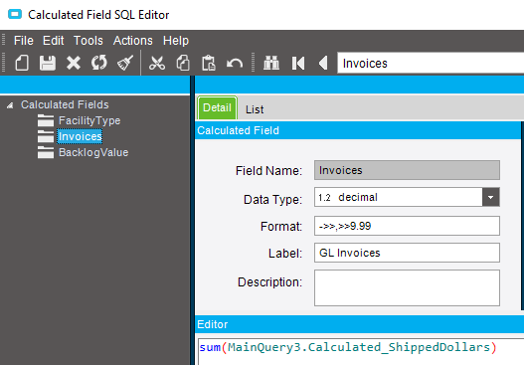Screen dimensions: 524x365
Task: Click the application icon in title bar
Action: 15,14
